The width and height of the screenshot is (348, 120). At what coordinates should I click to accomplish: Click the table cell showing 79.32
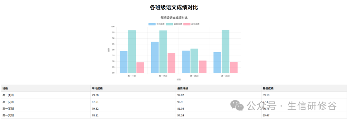[x=133, y=109]
